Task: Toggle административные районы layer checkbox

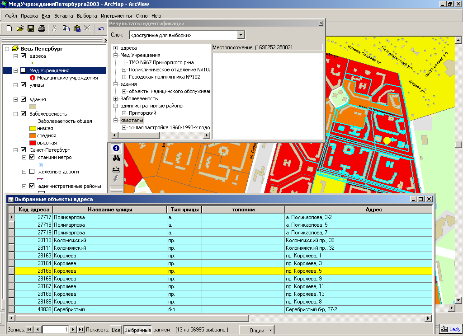Action: point(32,186)
